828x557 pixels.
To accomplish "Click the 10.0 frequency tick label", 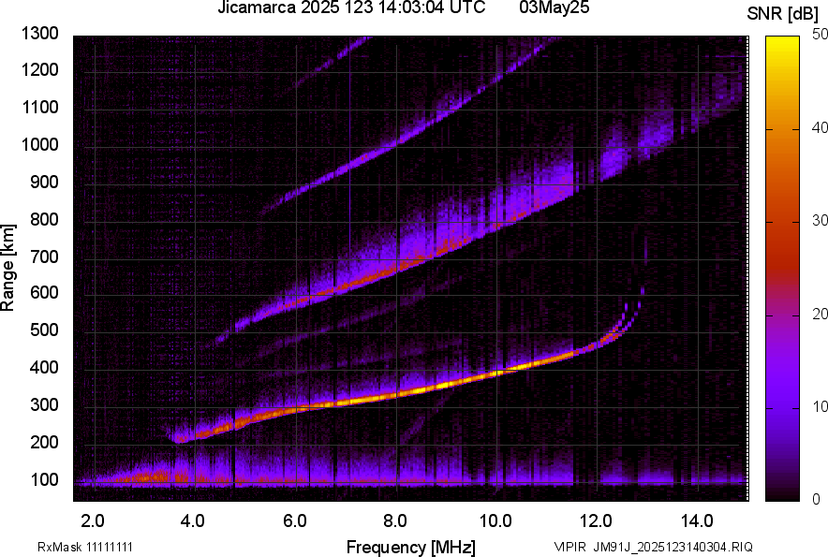I will (495, 521).
